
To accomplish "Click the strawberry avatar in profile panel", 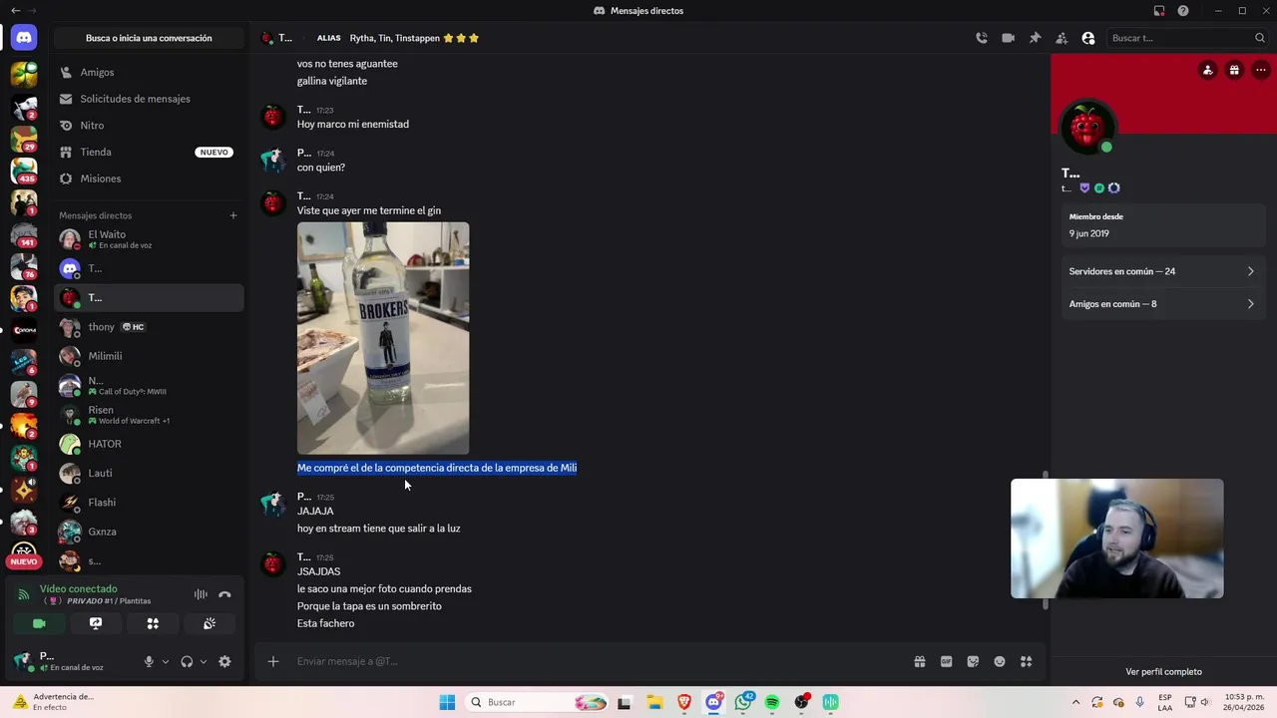I will click(1086, 128).
